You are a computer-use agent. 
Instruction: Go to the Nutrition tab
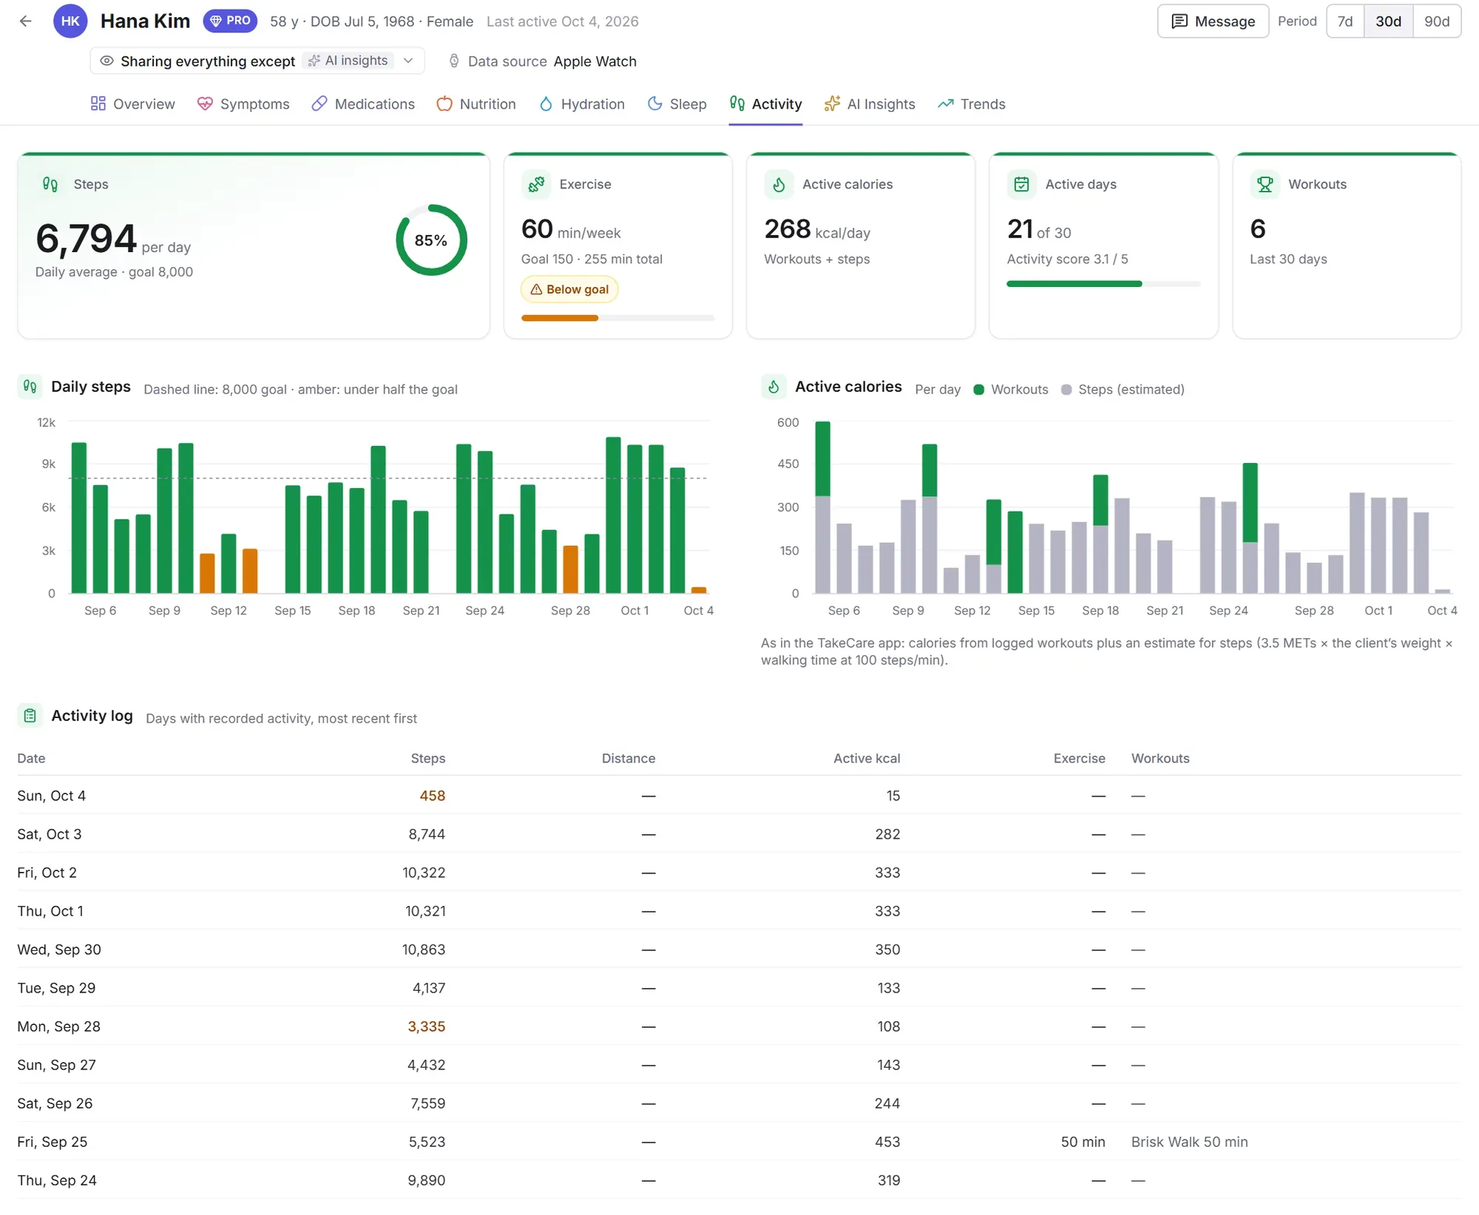point(476,104)
